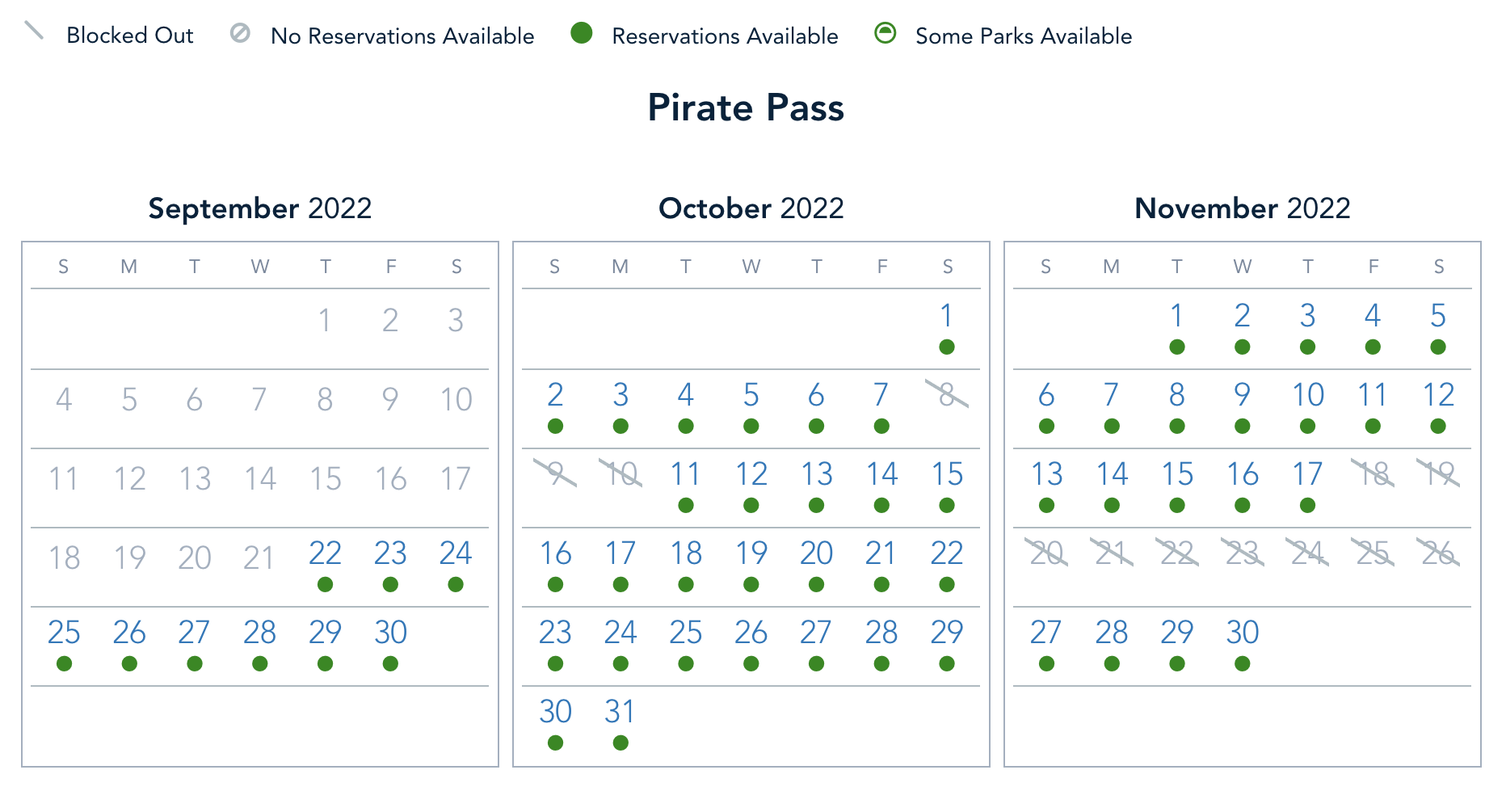The height and width of the screenshot is (791, 1506).
Task: Click blocked-out October 8
Action: click(947, 395)
